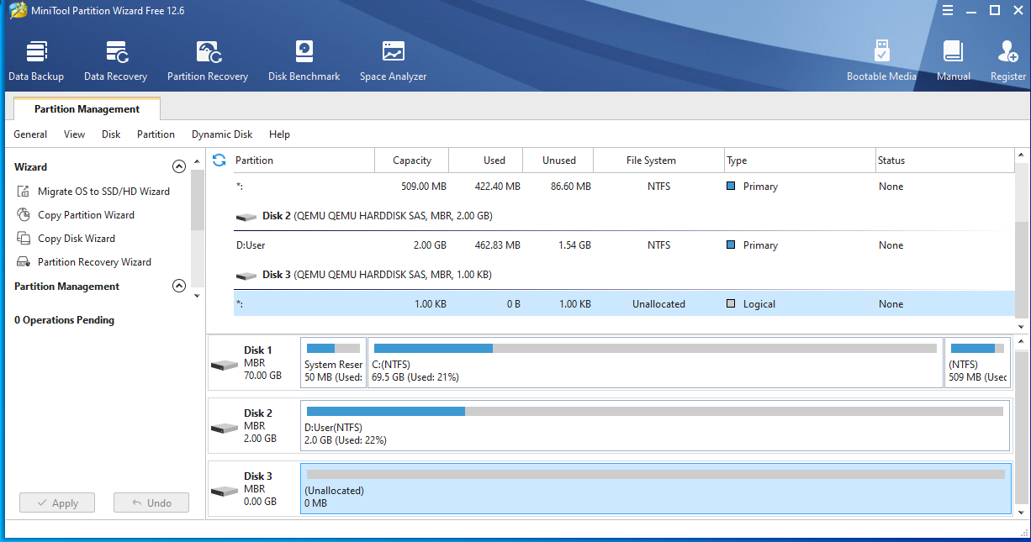
Task: Click the blue Primary swatch in D:User row
Action: click(731, 245)
